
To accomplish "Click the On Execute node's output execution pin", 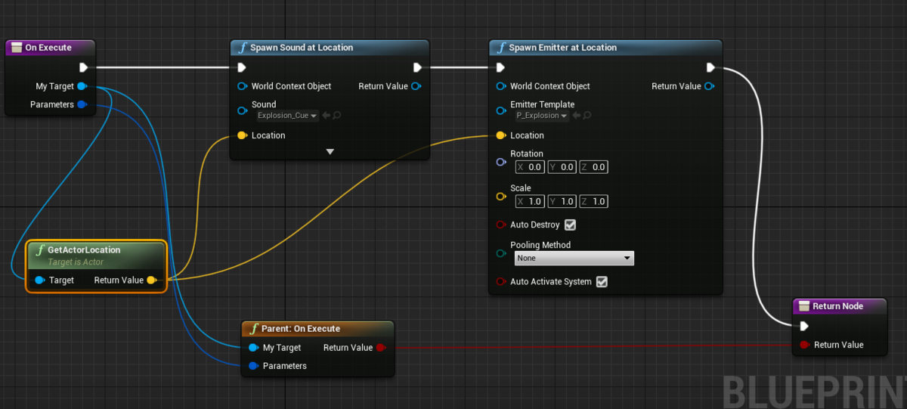I will (x=84, y=67).
